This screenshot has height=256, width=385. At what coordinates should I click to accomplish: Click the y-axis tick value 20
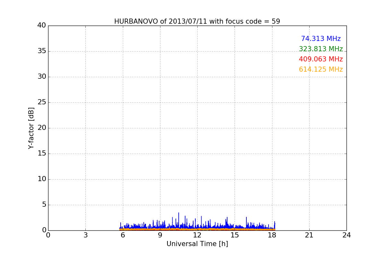click(x=42, y=128)
